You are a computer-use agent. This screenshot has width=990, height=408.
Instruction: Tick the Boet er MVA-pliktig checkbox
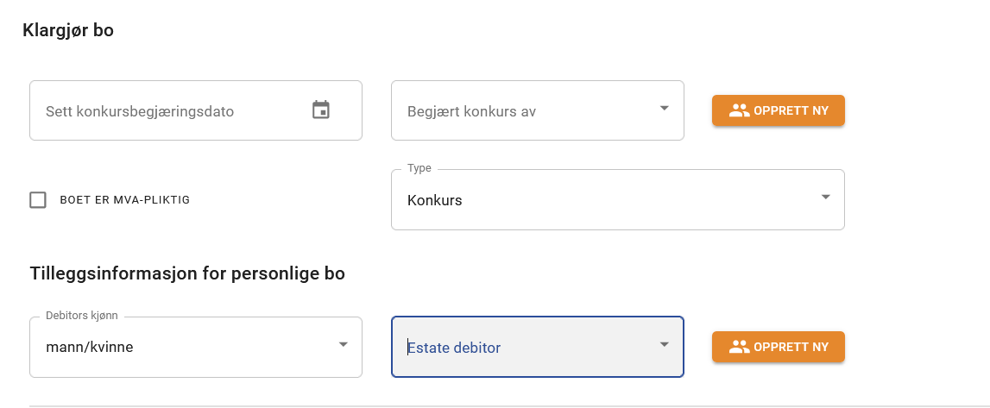[x=38, y=200]
